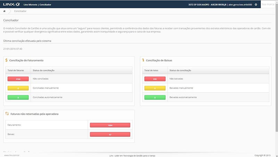Go to the home icon in breadcrumb
Image resolution: width=278 pixels, height=157 pixels.
pyautogui.click(x=5, y=11)
